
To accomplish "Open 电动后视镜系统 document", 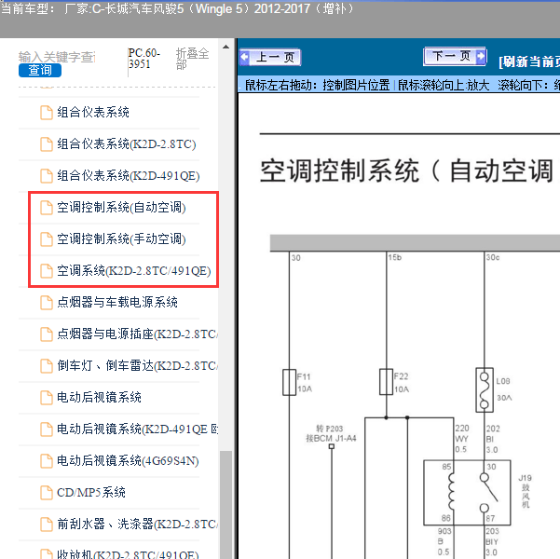I will point(99,397).
